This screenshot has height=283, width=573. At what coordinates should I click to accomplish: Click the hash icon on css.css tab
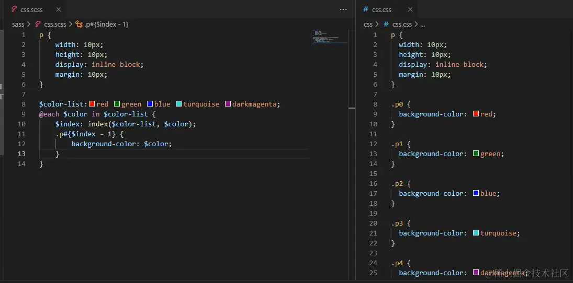pyautogui.click(x=365, y=9)
